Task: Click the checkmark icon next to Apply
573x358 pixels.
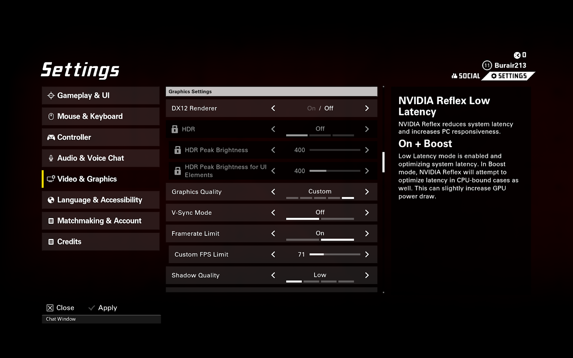Action: click(x=92, y=308)
